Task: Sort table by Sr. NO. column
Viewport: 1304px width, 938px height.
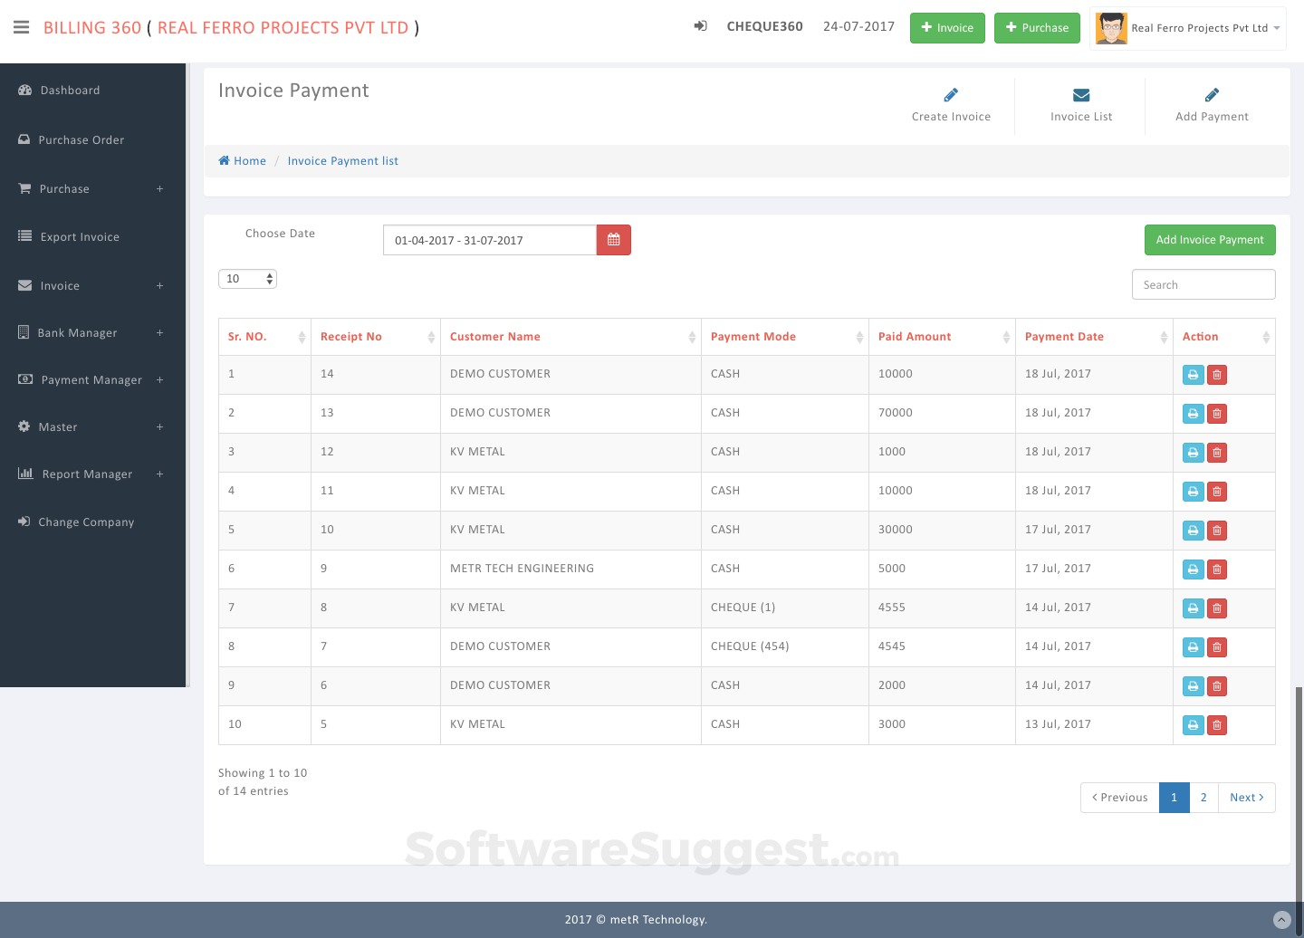Action: [x=265, y=337]
